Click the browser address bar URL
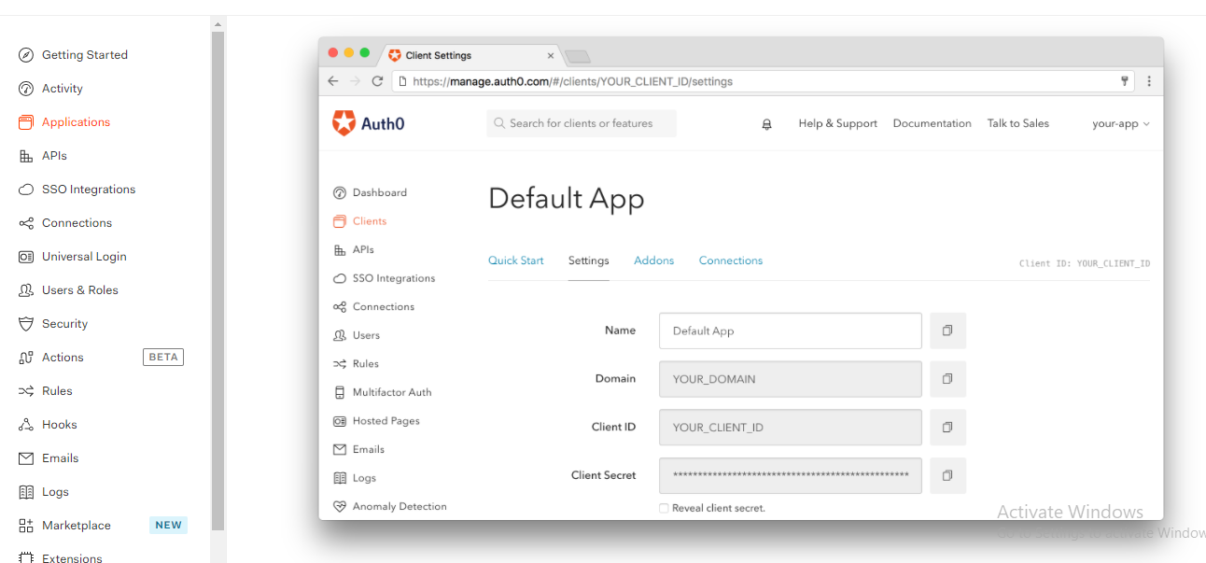 point(572,81)
